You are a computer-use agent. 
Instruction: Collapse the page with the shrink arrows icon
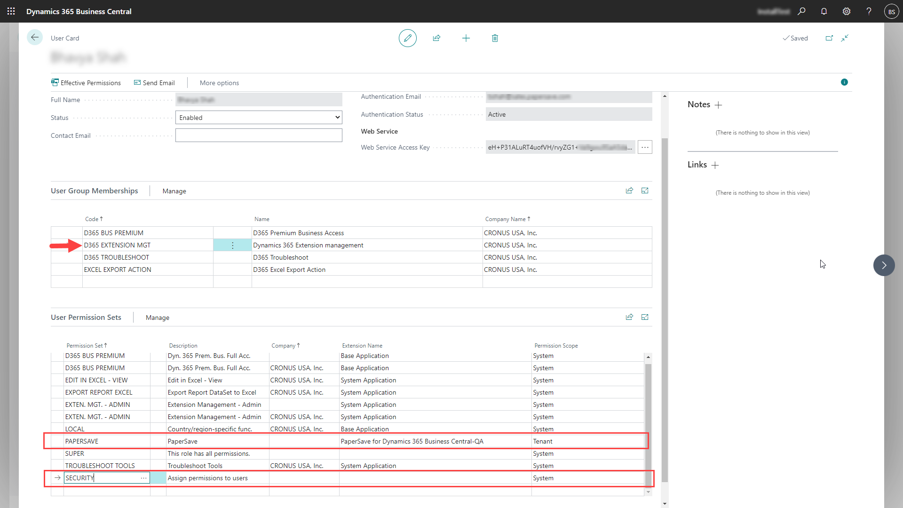tap(845, 38)
